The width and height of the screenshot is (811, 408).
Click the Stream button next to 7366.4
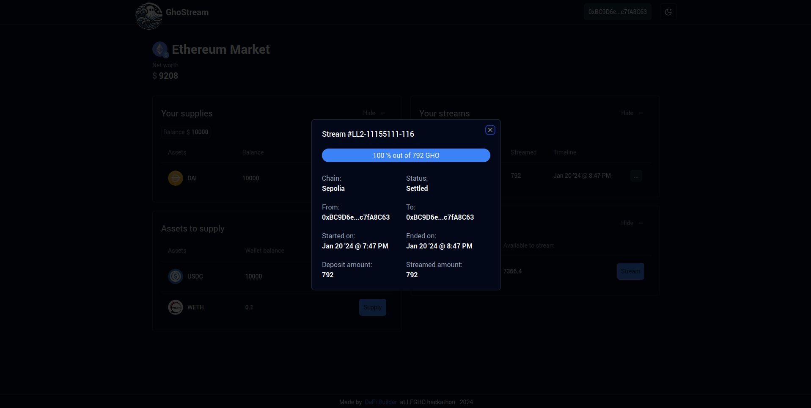pyautogui.click(x=630, y=271)
